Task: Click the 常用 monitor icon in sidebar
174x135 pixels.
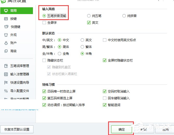Action: pos(6,11)
